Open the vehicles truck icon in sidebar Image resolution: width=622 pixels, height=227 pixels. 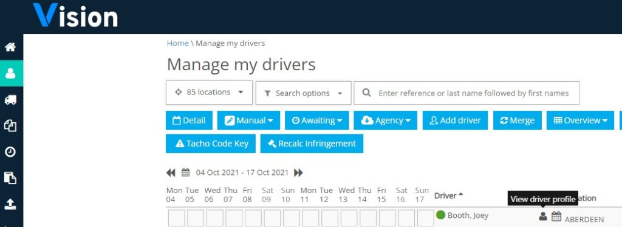[10, 100]
